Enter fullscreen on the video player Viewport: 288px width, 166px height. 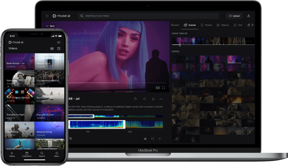coord(163,88)
